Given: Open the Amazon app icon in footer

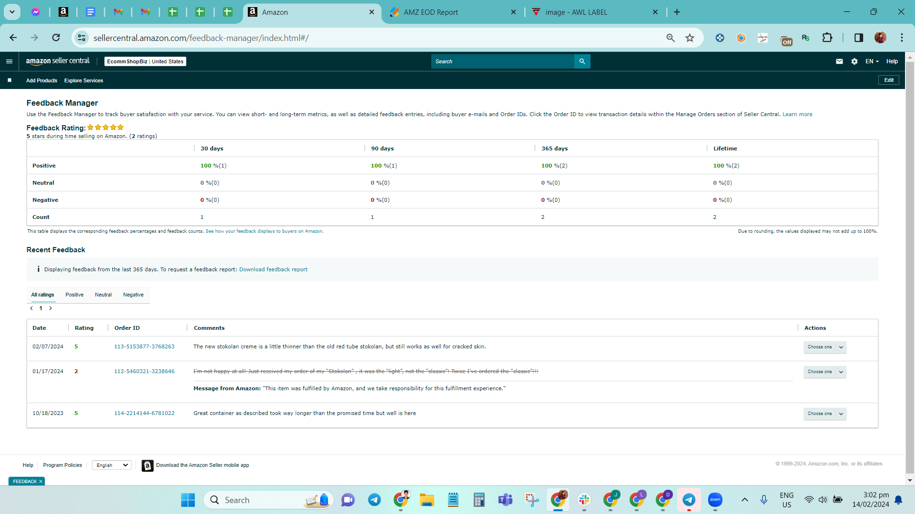Looking at the screenshot, I should (148, 465).
